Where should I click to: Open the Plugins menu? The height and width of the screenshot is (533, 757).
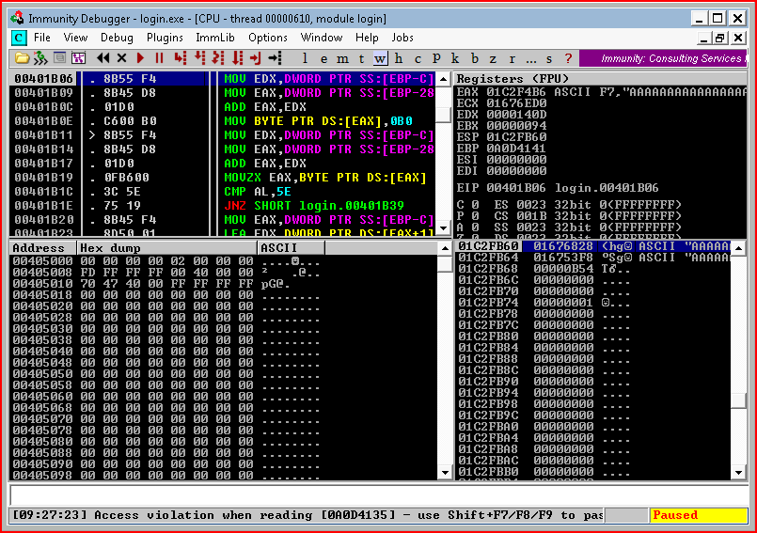165,38
